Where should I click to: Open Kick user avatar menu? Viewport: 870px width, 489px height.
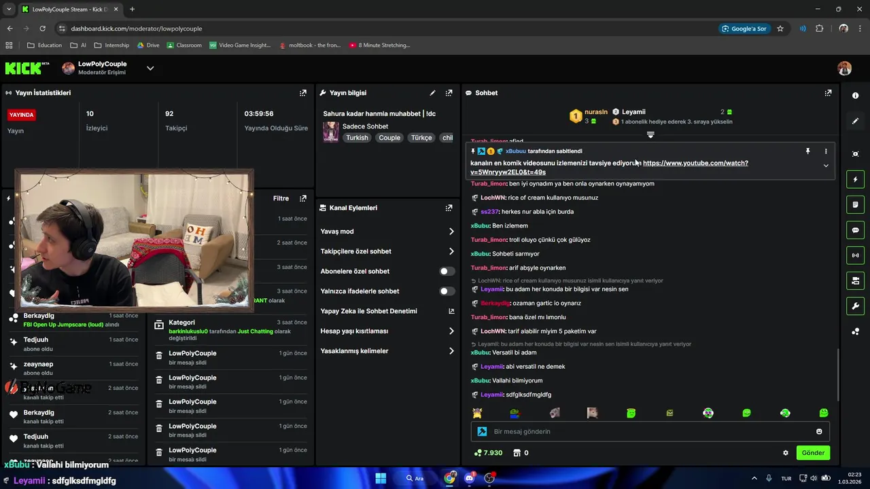[x=844, y=68]
